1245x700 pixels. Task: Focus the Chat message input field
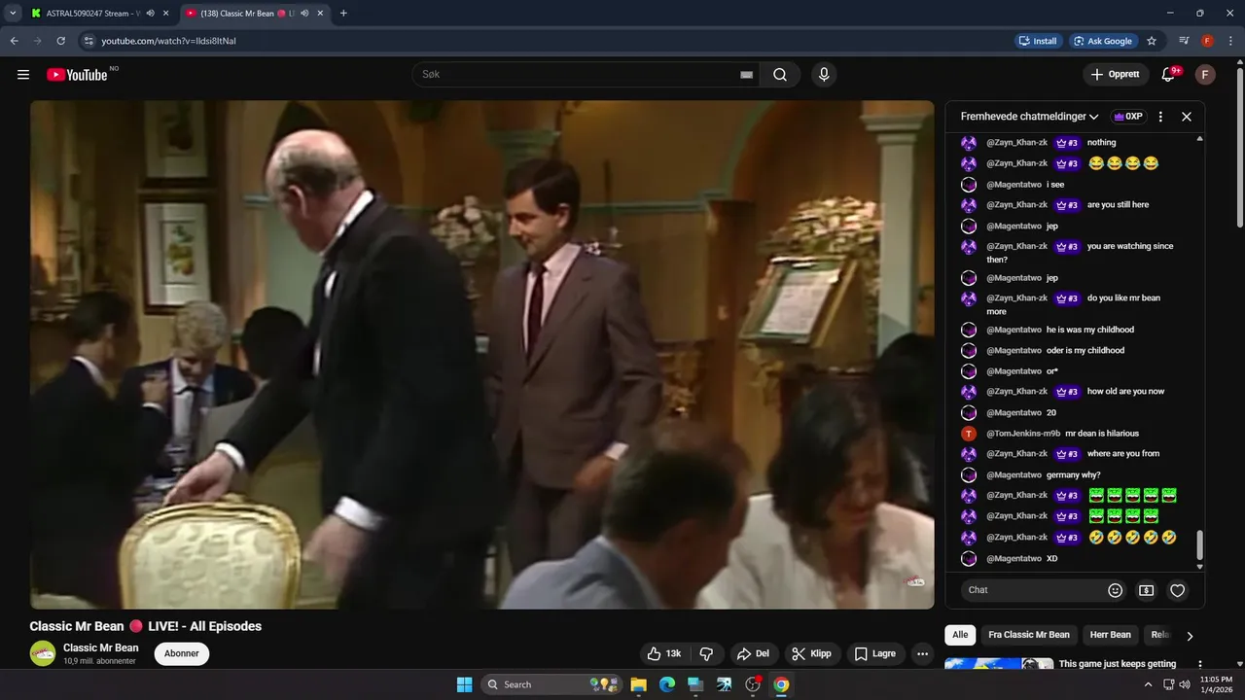tap(1033, 590)
